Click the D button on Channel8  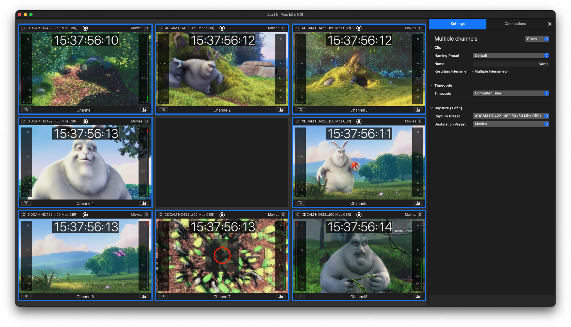(420, 215)
